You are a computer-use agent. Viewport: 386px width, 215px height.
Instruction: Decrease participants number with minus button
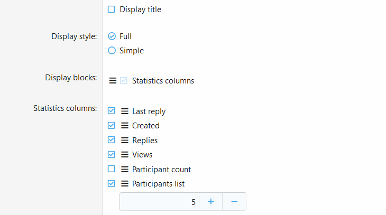(x=234, y=202)
